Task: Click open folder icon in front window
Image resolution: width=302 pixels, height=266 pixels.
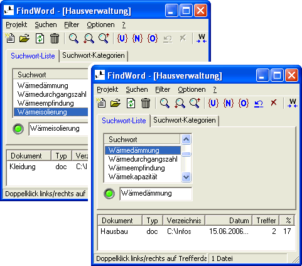Action: pos(116,103)
